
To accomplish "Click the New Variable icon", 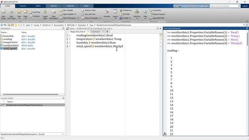I will coord(61,10).
